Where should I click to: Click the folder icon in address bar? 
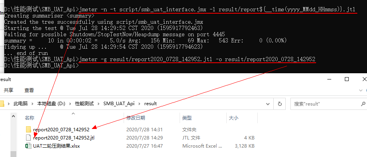pos(2,104)
